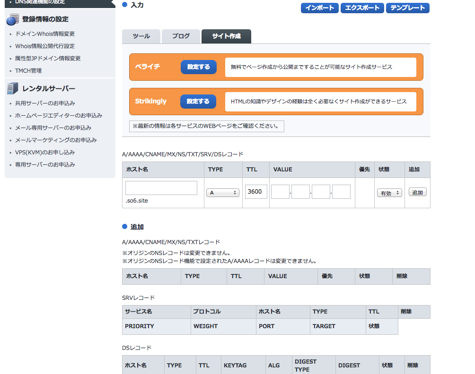This screenshot has width=475, height=374.
Task: Open the ホームページエディターのお申込み link
Action: [59, 116]
